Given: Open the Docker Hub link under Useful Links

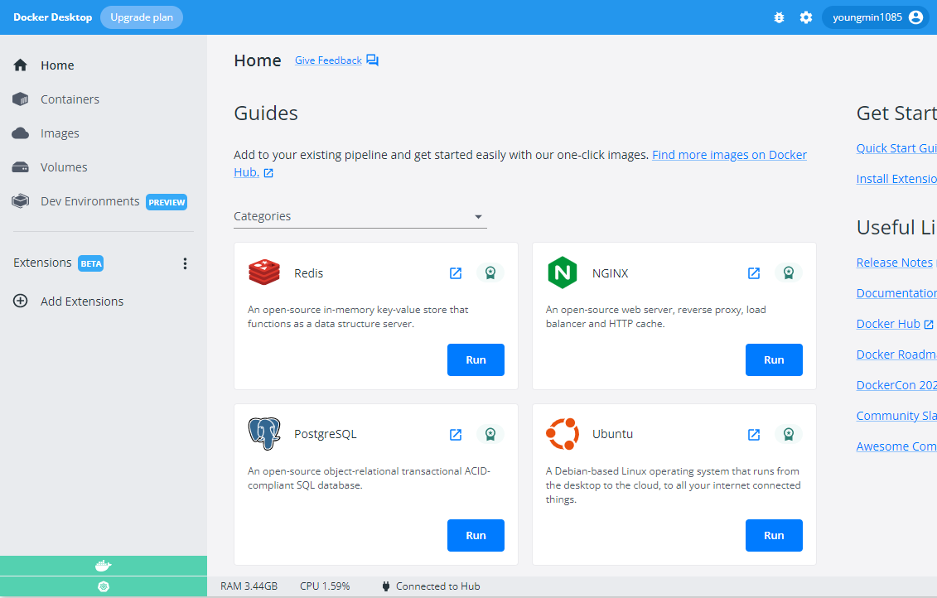Looking at the screenshot, I should pyautogui.click(x=888, y=324).
